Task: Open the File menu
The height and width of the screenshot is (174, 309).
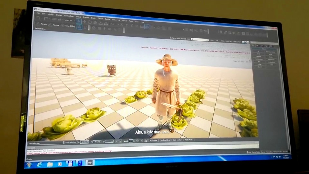Action: tap(38, 13)
